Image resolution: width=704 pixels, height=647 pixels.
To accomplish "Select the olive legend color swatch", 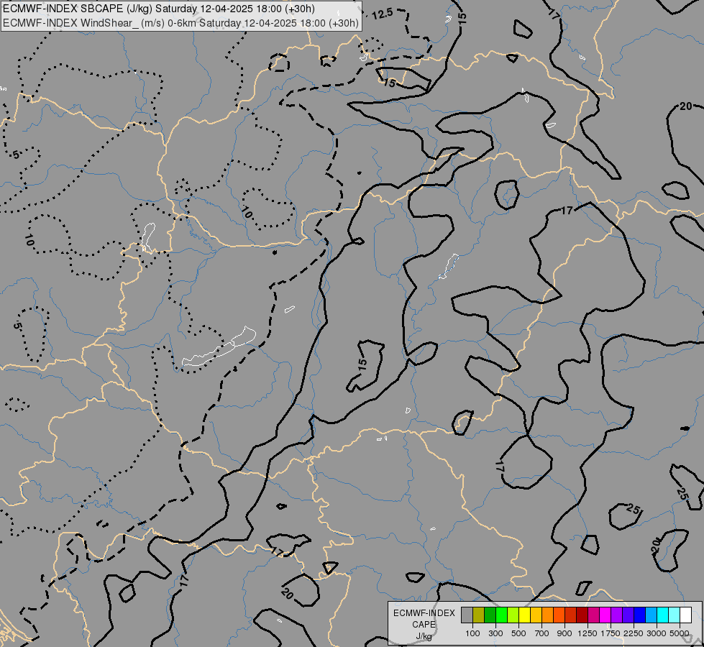I will [479, 615].
